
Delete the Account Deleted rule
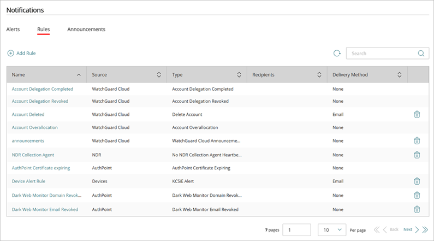pyautogui.click(x=417, y=114)
